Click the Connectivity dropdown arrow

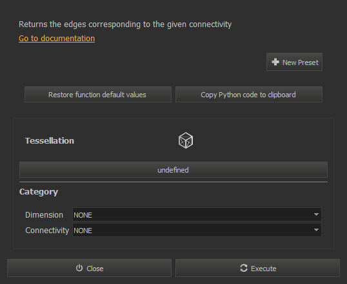(316, 230)
